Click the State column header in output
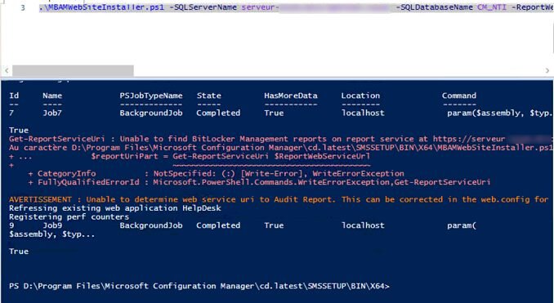Image resolution: width=554 pixels, height=303 pixels. (x=209, y=96)
